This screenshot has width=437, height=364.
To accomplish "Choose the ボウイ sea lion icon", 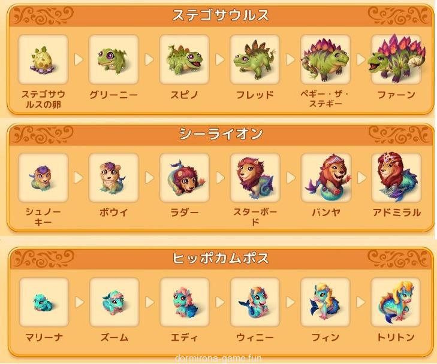I will tap(114, 178).
